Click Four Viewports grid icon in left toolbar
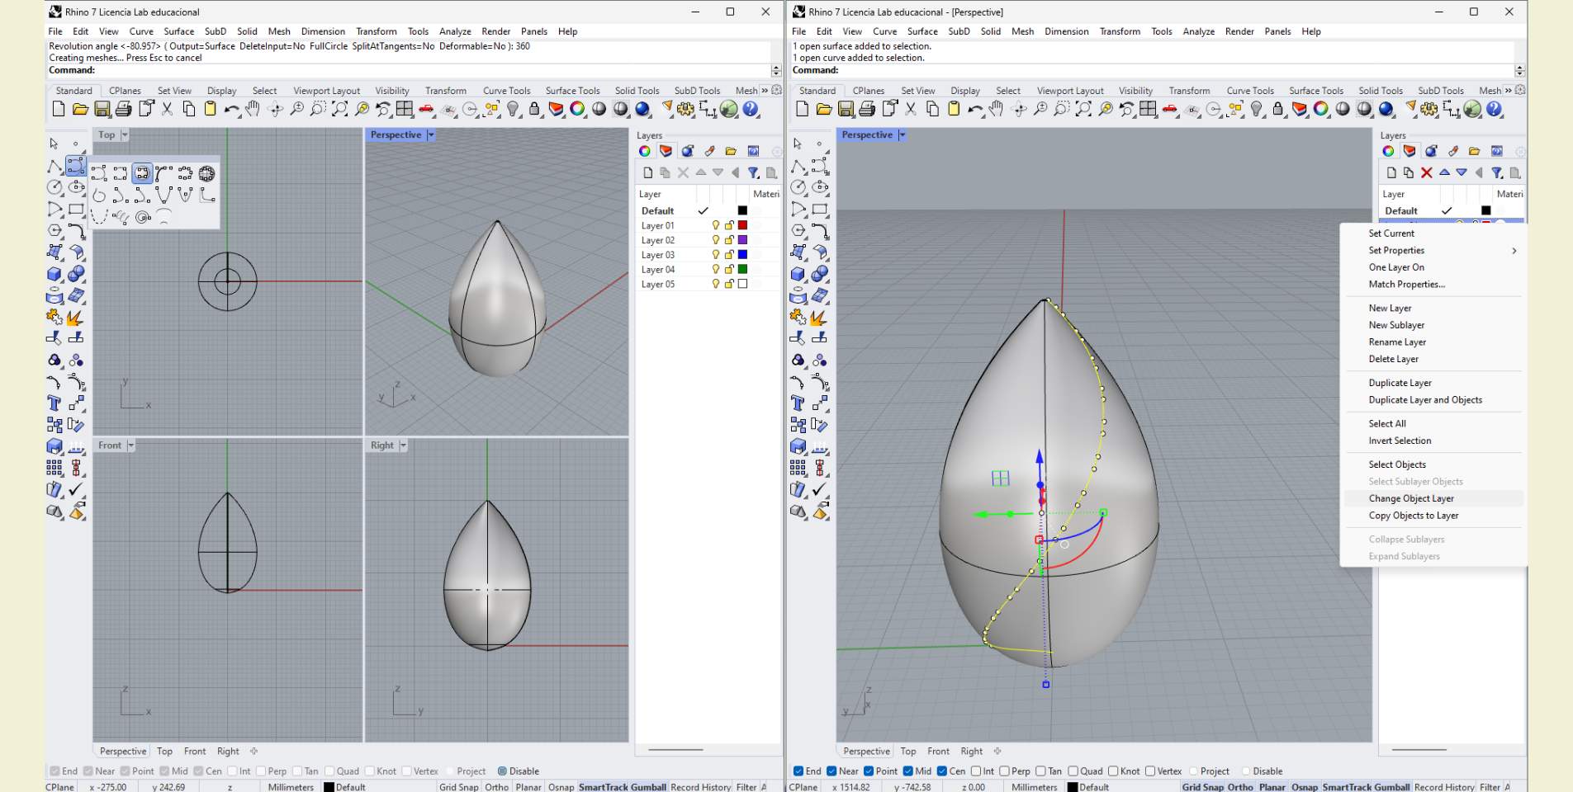 tap(405, 109)
